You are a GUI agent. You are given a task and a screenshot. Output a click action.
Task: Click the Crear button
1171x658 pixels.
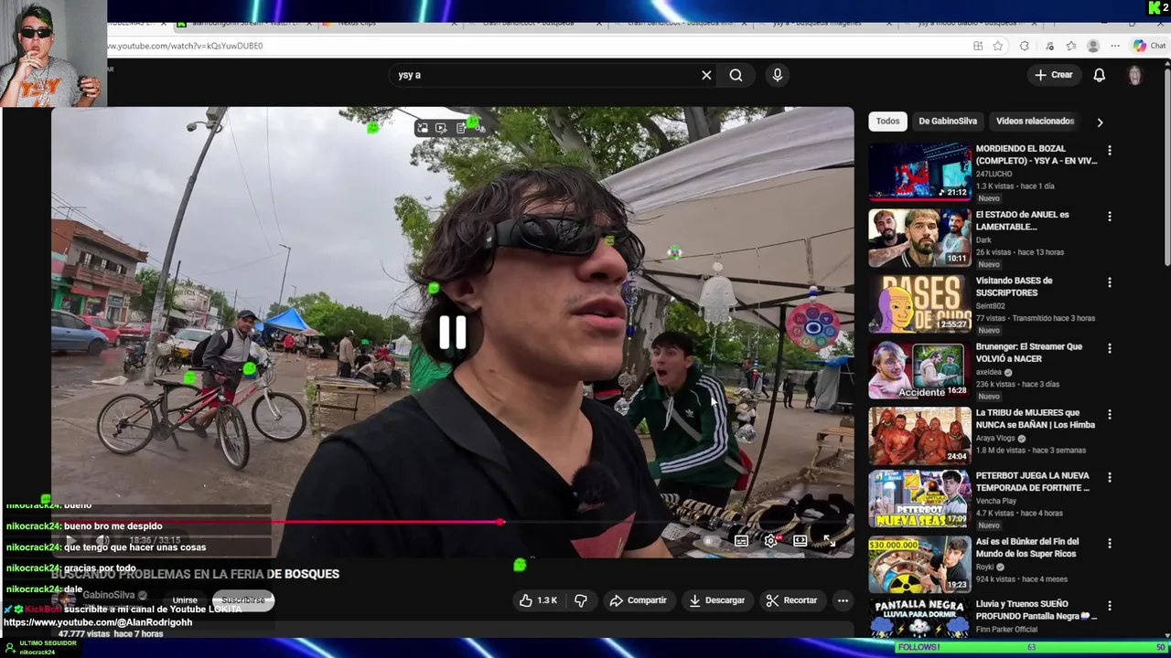tap(1054, 75)
